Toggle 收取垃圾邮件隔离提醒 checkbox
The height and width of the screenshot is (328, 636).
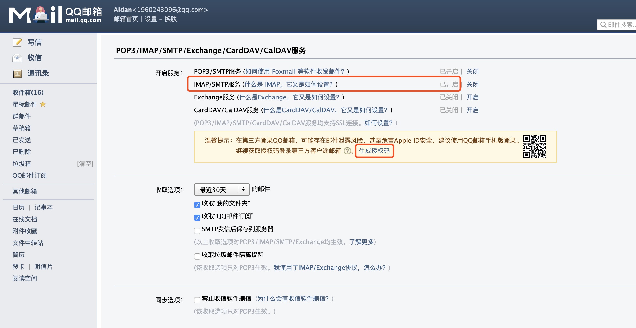(197, 256)
